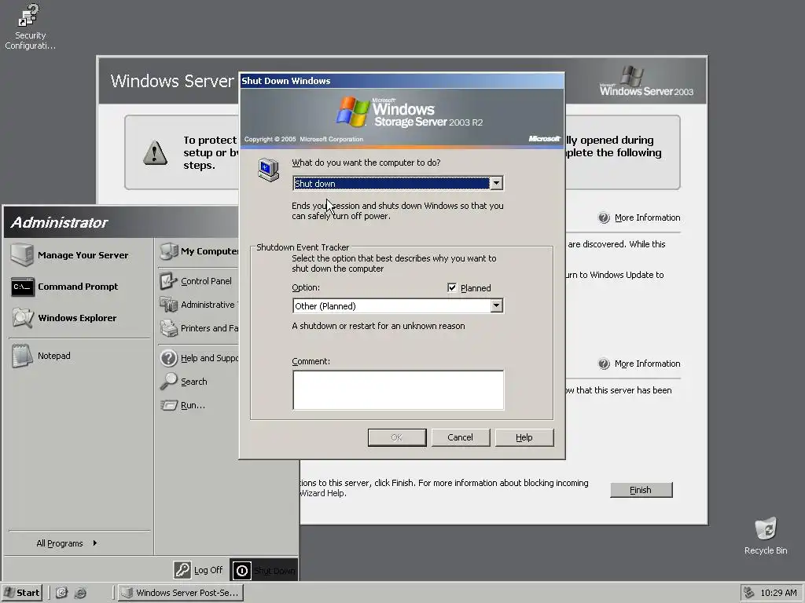This screenshot has height=603, width=805.
Task: Click lower More Information link text
Action: pyautogui.click(x=648, y=364)
